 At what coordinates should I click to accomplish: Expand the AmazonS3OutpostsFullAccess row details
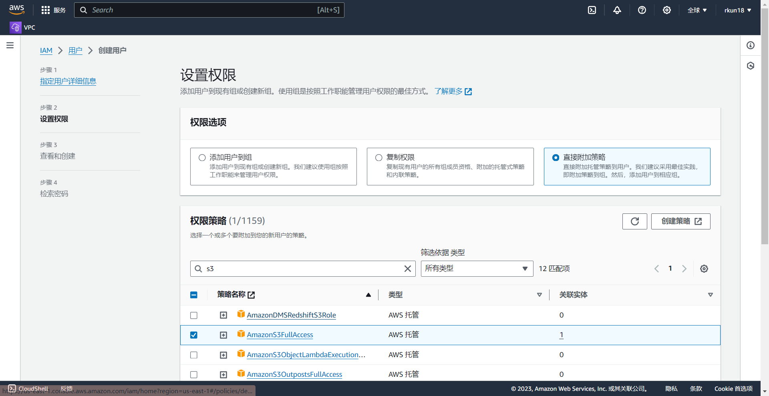tap(223, 375)
